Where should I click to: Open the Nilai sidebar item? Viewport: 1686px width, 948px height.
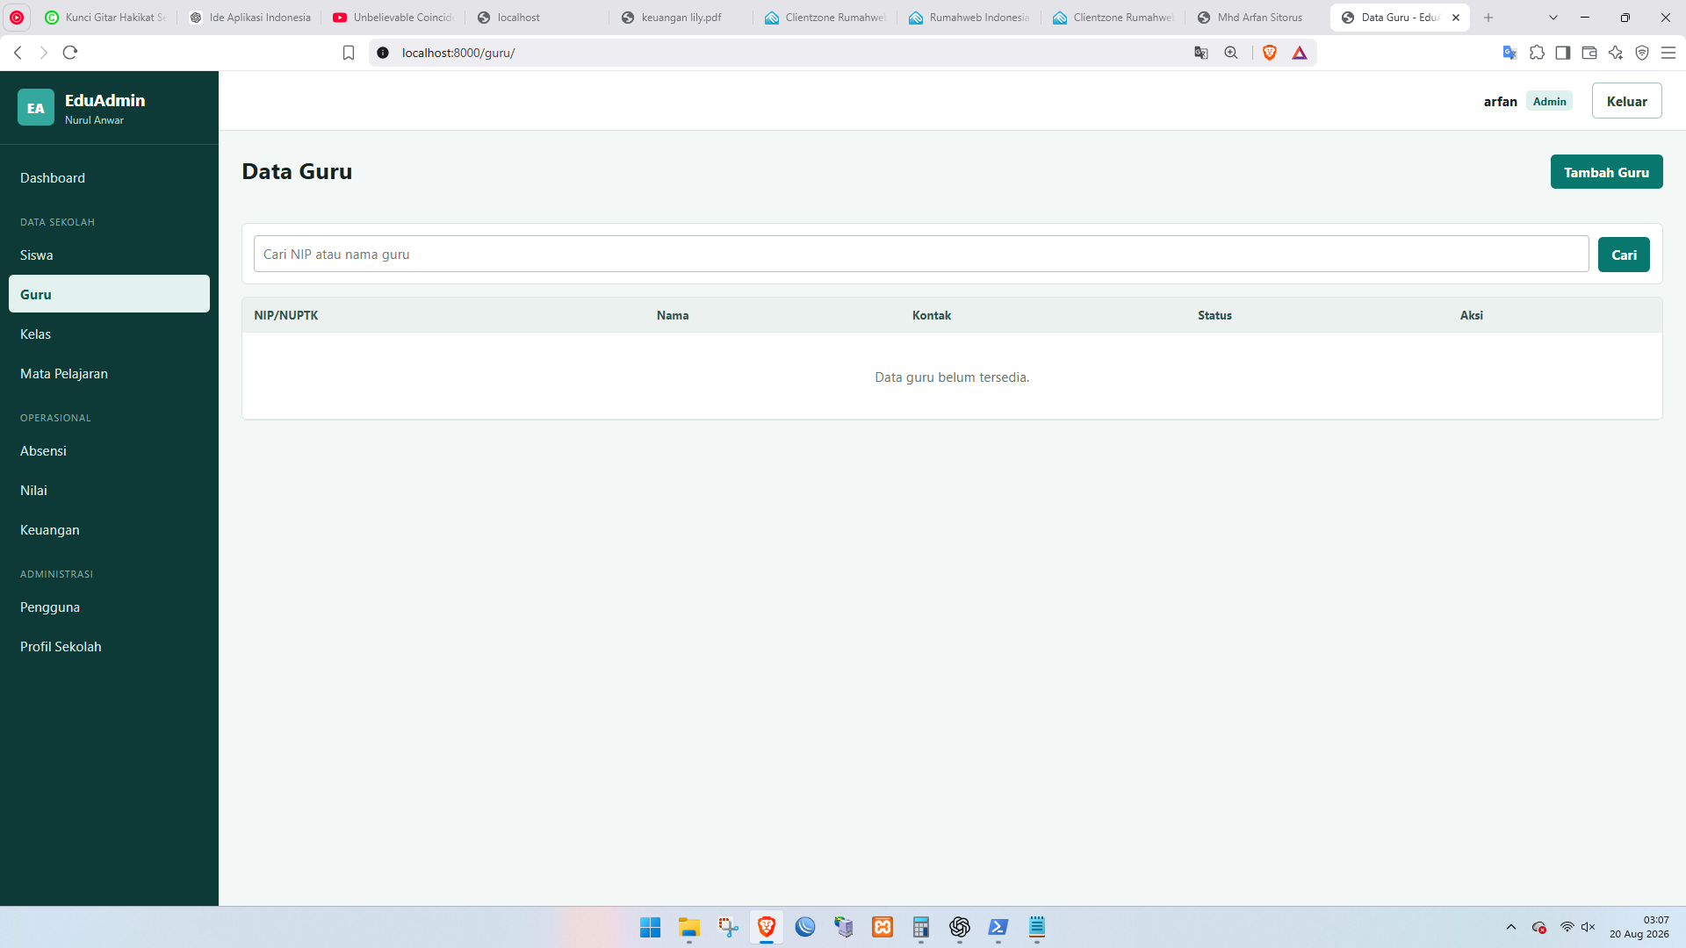pos(109,491)
